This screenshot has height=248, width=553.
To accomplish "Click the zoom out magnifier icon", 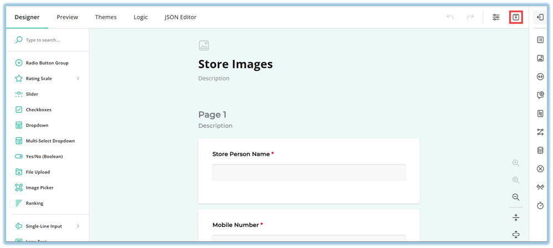I will (516, 197).
